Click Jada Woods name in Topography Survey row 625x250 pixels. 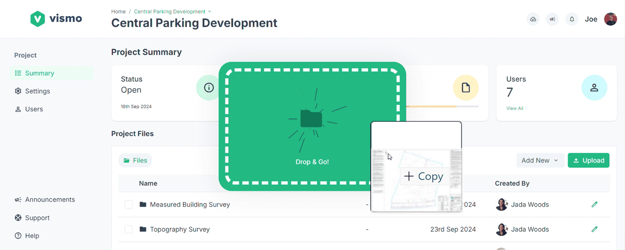[x=530, y=229]
